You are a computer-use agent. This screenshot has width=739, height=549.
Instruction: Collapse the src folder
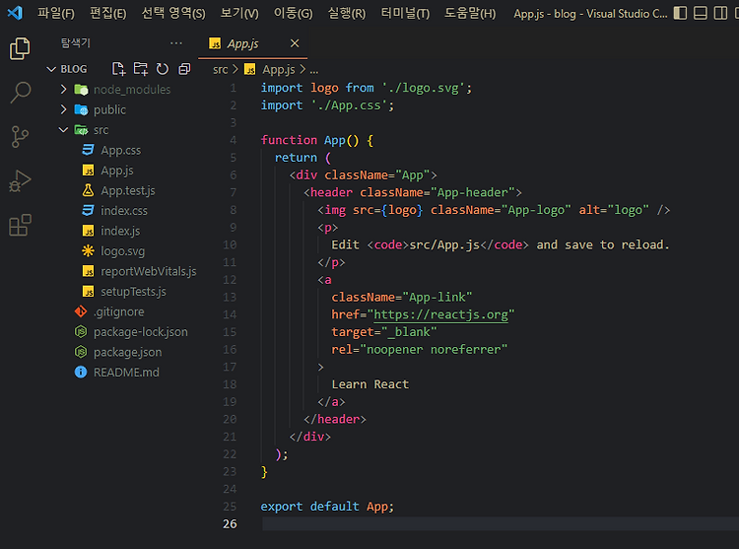pyautogui.click(x=64, y=129)
